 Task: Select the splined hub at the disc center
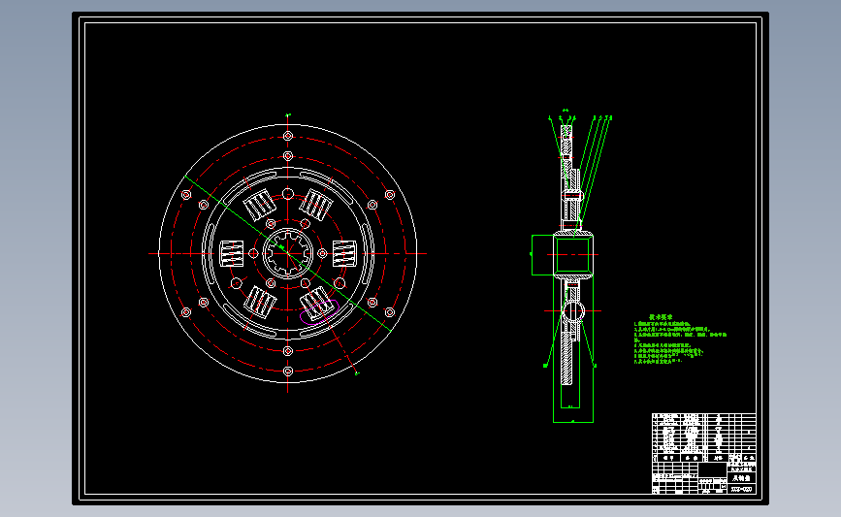(288, 254)
